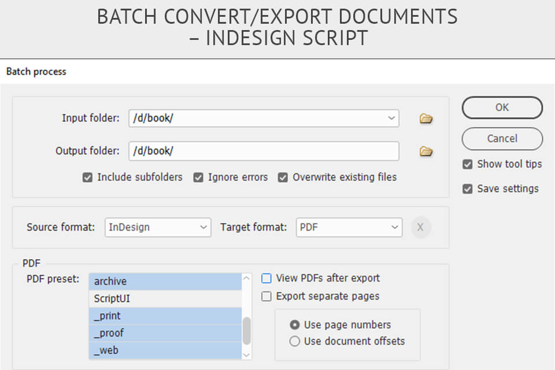Toggle Show tool tips
Viewport: 555px width, 370px height.
coord(467,164)
